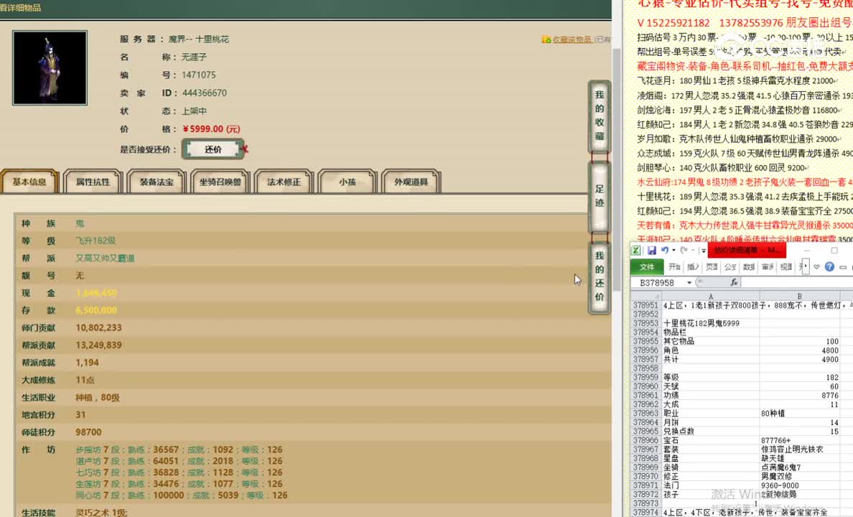The image size is (853, 517).
Task: Open the 数据 ribbon tab
Action: [x=748, y=266]
